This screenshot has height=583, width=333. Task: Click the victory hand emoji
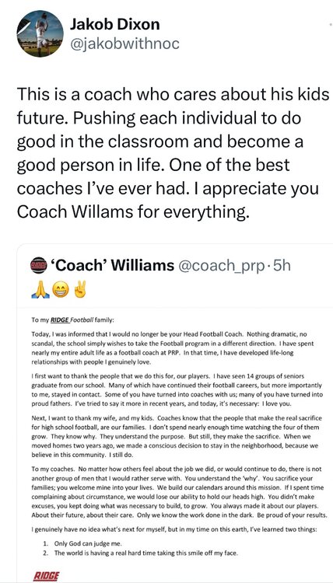[79, 291]
